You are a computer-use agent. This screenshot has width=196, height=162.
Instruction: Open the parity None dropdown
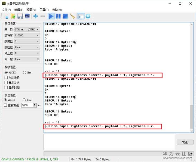point(27,47)
